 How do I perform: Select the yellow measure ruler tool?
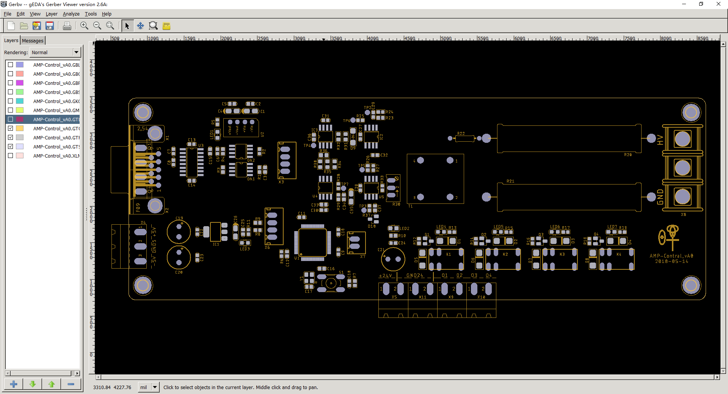coord(166,26)
